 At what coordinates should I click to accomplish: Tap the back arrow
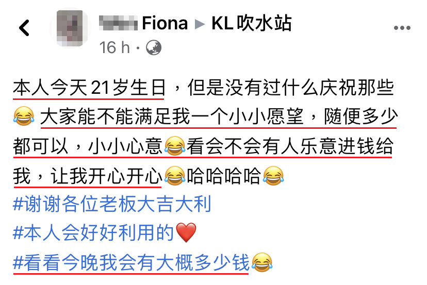[24, 28]
